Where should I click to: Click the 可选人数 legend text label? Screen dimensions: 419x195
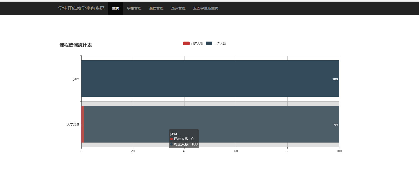pyautogui.click(x=220, y=44)
